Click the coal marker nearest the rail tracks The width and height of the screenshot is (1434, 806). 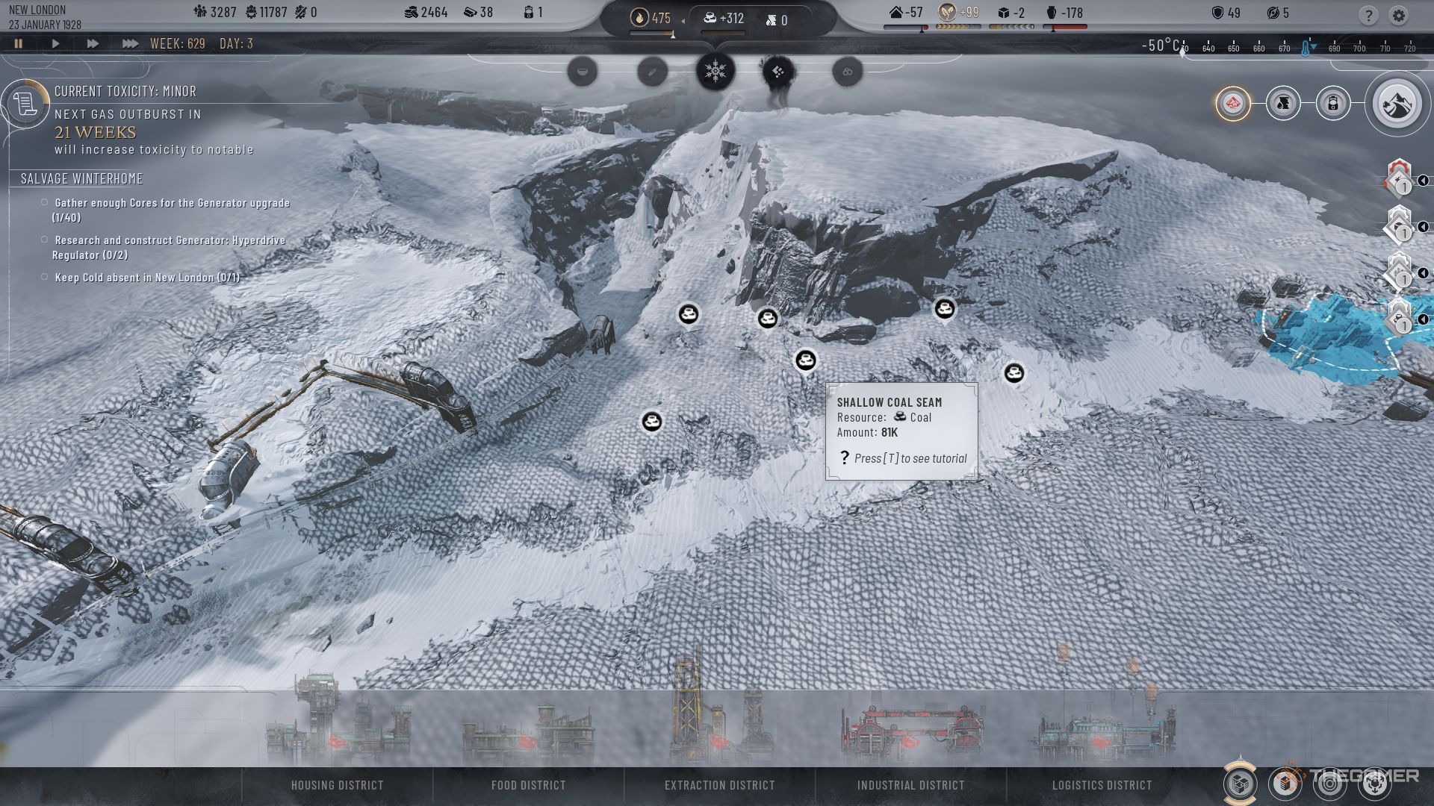(x=652, y=422)
